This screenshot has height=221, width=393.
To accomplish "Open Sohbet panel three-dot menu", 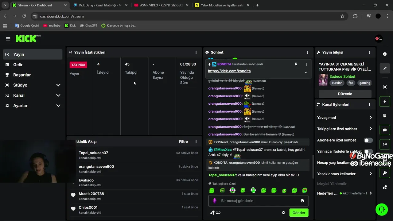I will tap(307, 52).
